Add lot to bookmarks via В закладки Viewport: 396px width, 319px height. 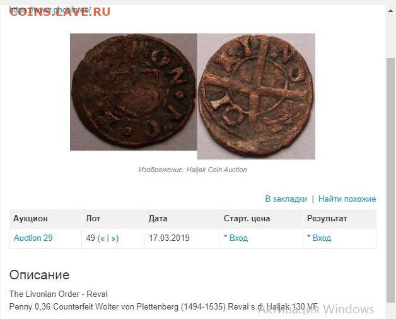[286, 199]
